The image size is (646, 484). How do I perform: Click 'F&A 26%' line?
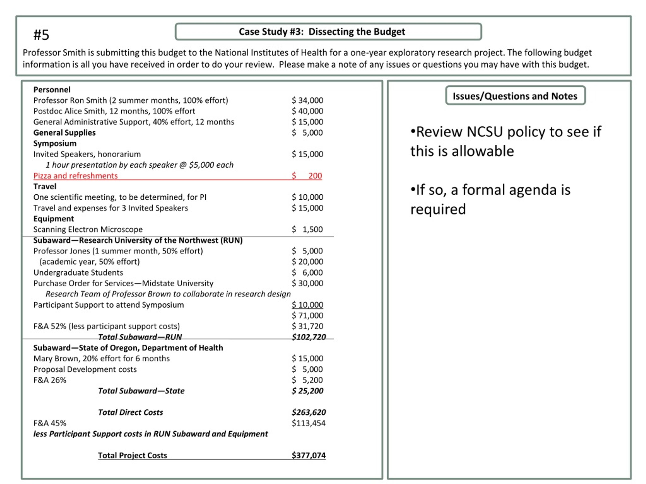point(50,380)
